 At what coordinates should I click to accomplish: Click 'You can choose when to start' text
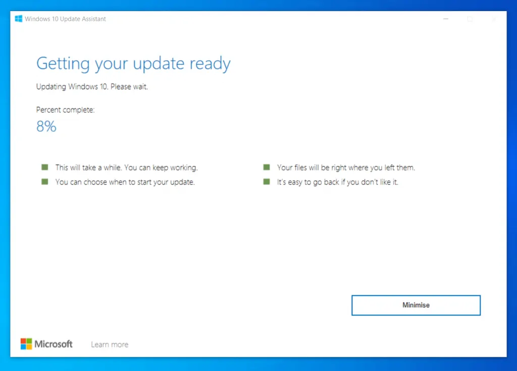pos(125,182)
